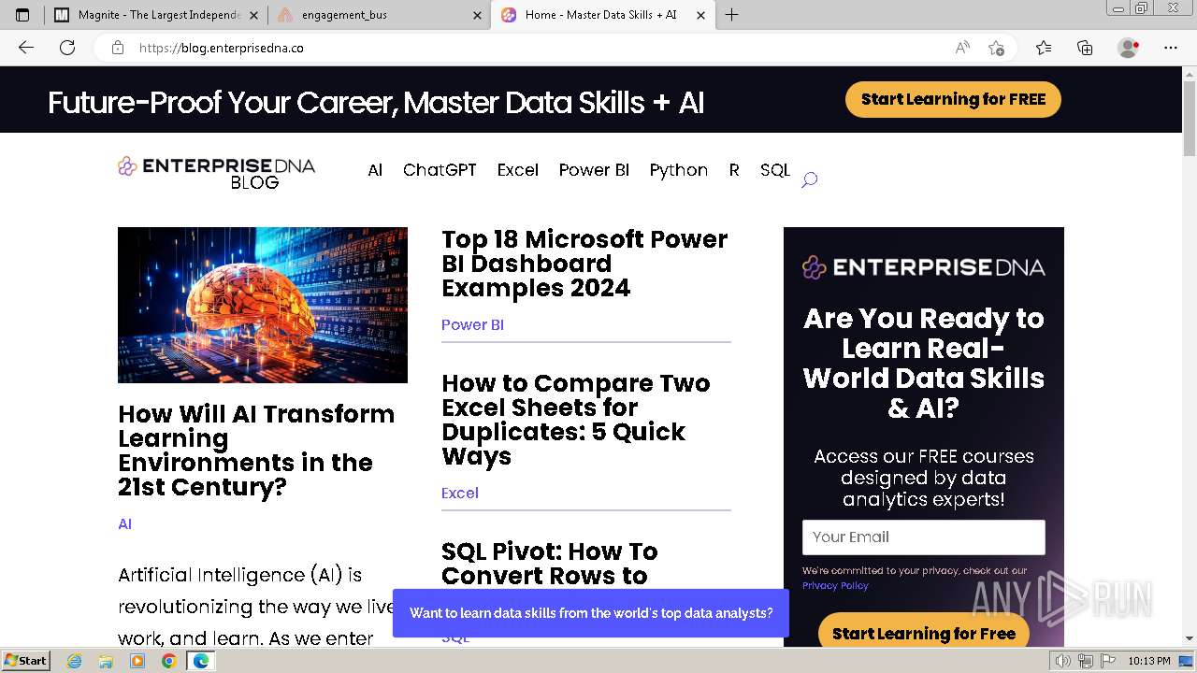The height and width of the screenshot is (673, 1197).
Task: Open the AI nav menu item
Action: click(x=375, y=170)
